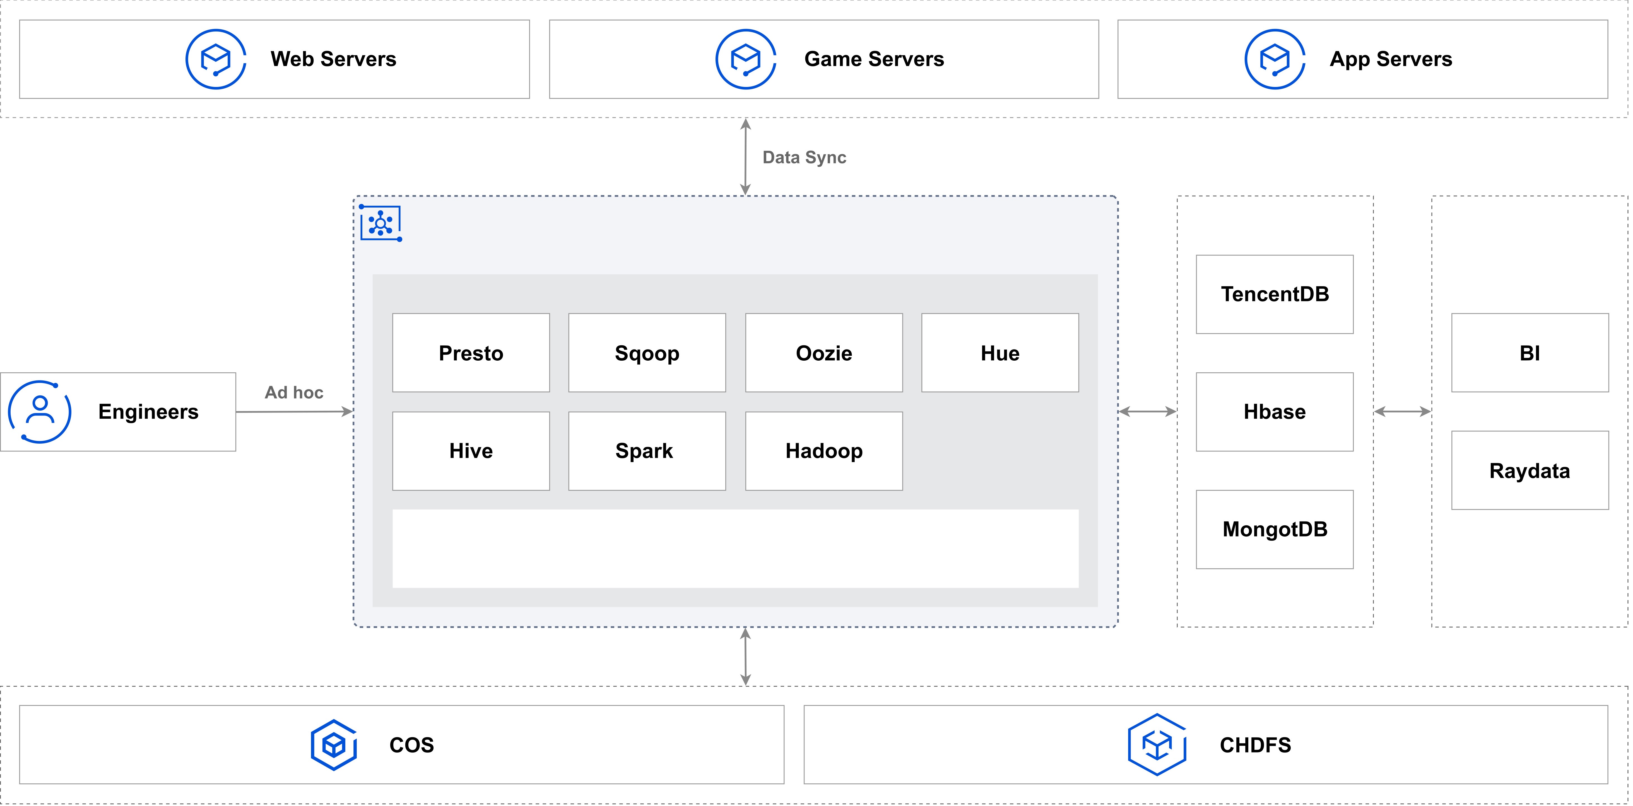
Task: Select the Hive box
Action: pos(470,451)
